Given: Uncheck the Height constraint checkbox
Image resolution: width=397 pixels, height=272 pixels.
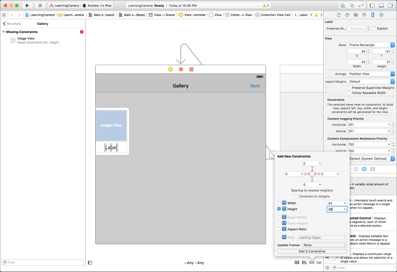Looking at the screenshot, I should [x=279, y=209].
